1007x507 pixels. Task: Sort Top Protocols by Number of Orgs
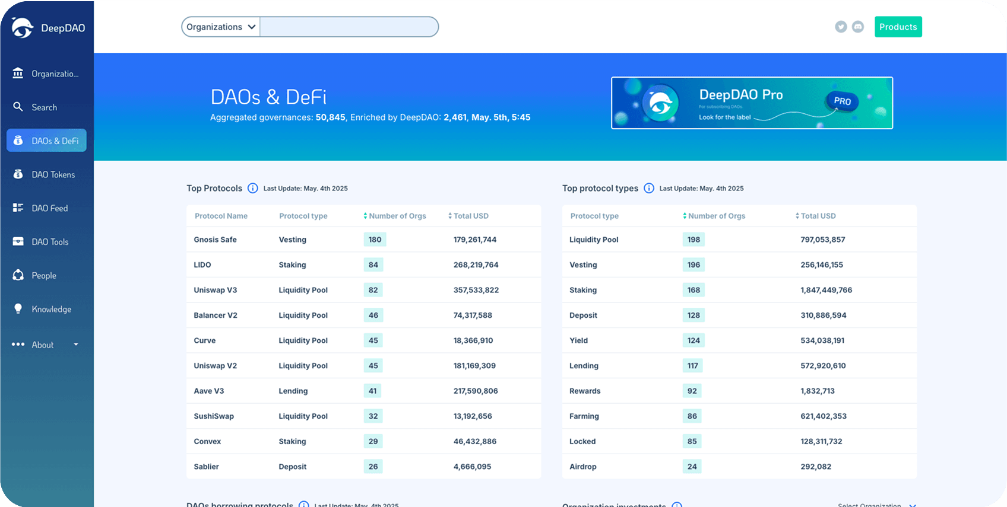coord(395,216)
